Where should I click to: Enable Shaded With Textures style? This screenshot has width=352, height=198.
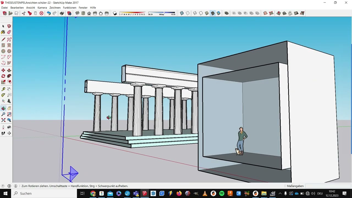(x=213, y=13)
